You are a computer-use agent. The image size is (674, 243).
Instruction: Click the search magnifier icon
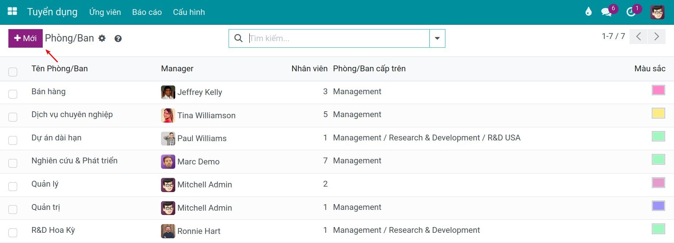[x=238, y=38]
